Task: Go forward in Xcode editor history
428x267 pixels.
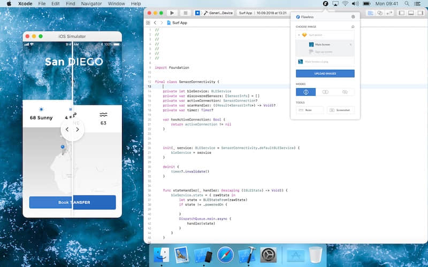Action: click(x=162, y=23)
